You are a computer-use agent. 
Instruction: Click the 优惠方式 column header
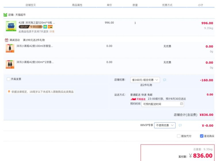(x=167, y=5)
